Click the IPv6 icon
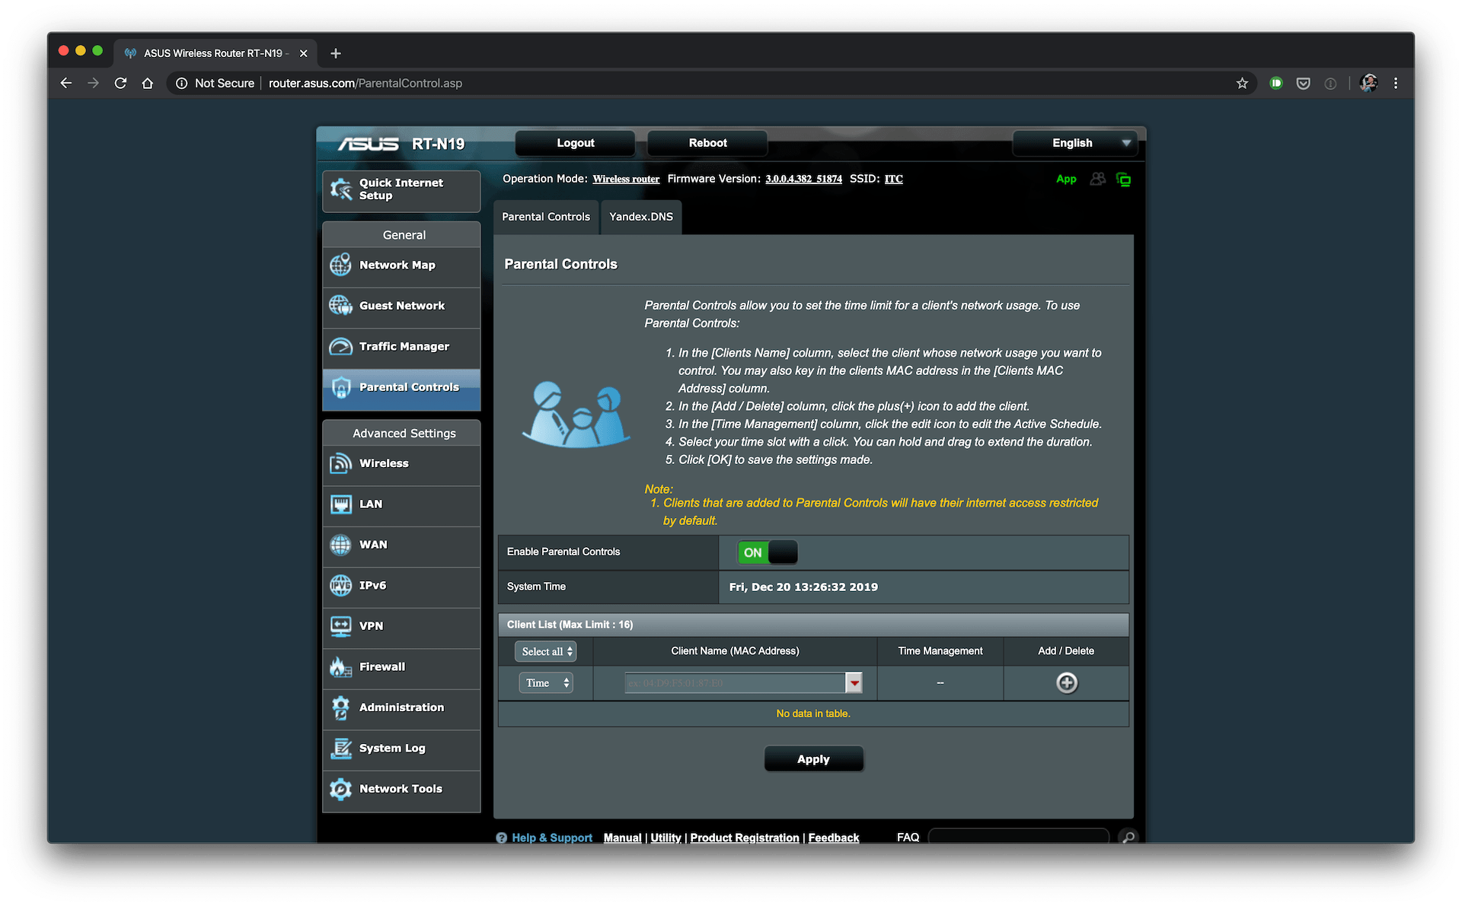1462x906 pixels. [340, 585]
